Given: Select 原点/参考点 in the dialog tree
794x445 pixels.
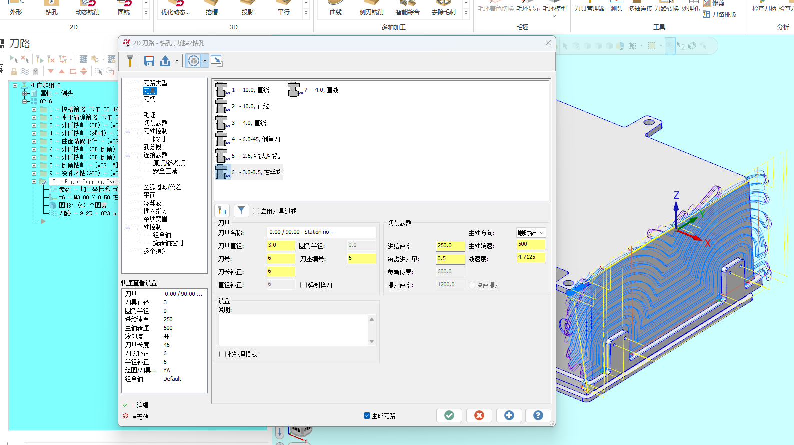Looking at the screenshot, I should 169,163.
